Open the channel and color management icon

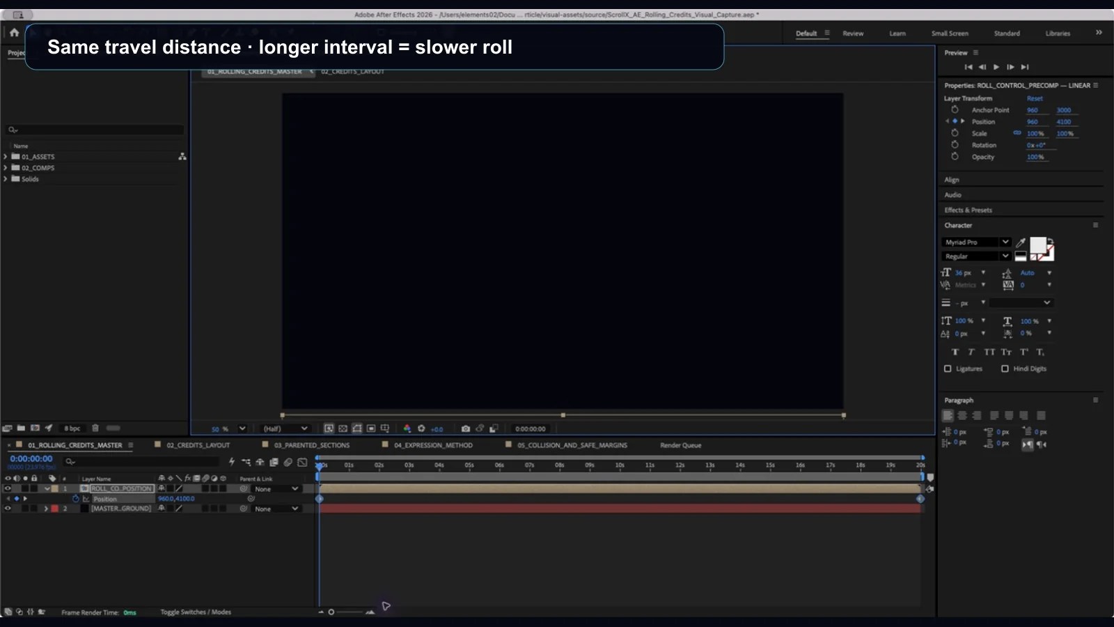click(x=407, y=428)
